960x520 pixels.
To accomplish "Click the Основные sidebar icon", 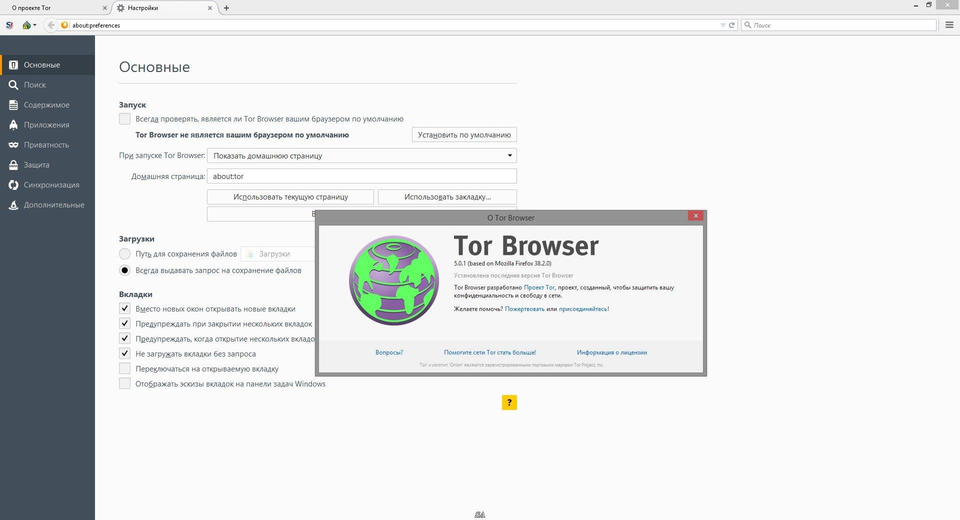I will pos(13,65).
